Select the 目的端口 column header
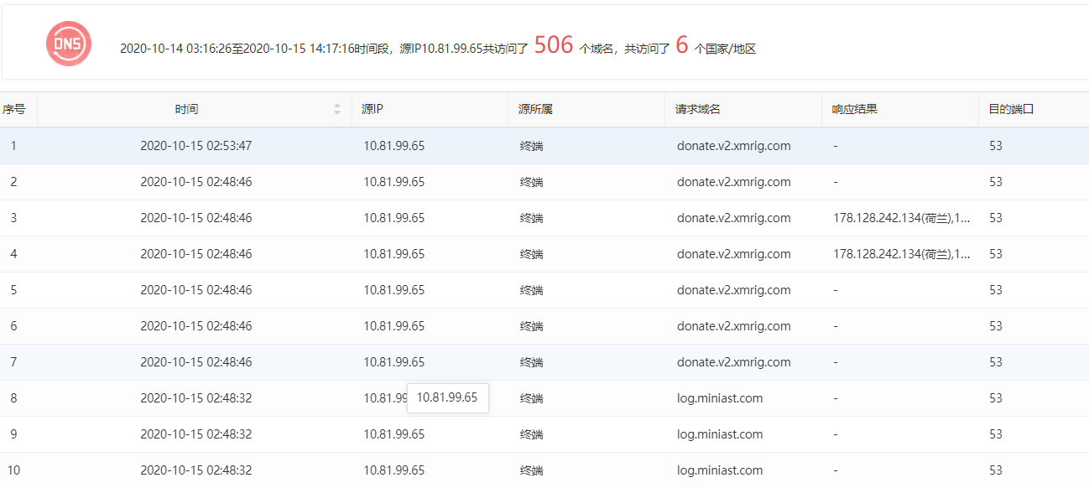 [1011, 109]
